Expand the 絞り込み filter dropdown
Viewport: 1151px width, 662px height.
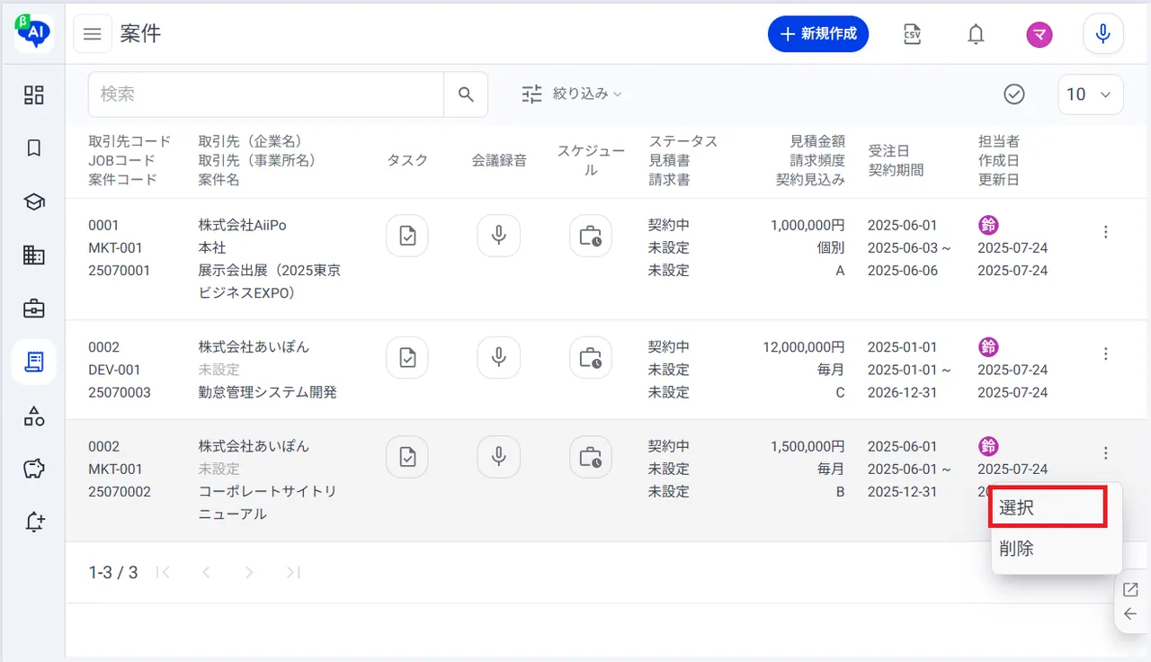[572, 94]
